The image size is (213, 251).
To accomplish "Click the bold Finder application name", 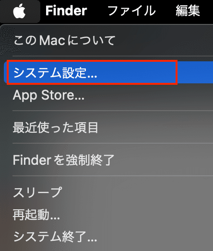I will [x=66, y=11].
